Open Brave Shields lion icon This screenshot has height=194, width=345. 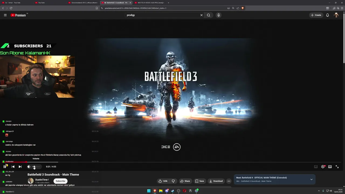[243, 8]
